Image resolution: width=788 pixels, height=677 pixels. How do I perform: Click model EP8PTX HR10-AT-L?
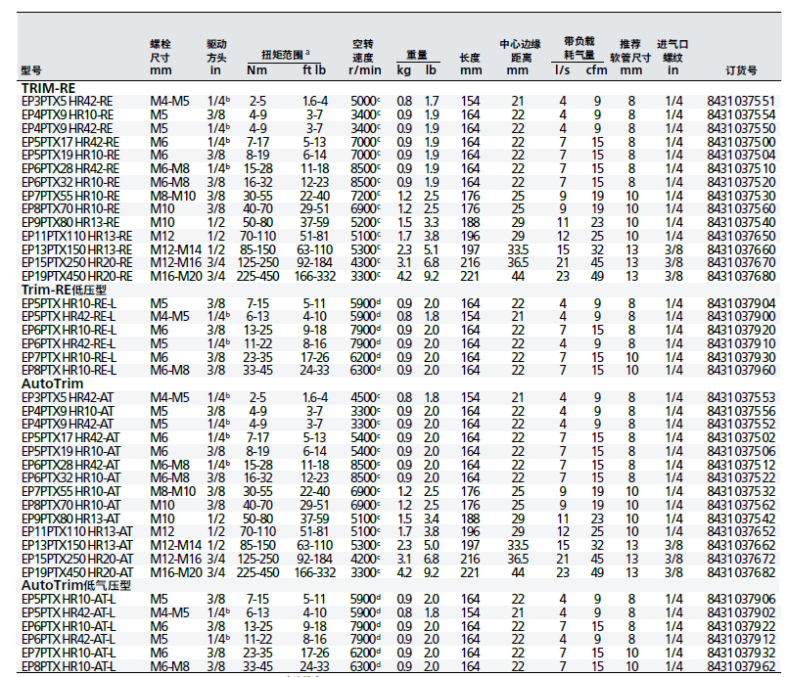69,666
